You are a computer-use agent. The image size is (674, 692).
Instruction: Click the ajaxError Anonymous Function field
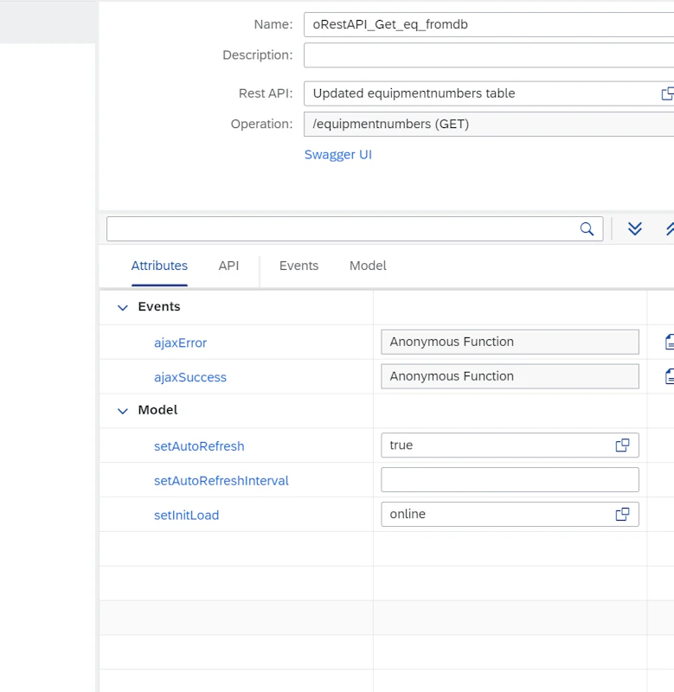click(x=510, y=342)
